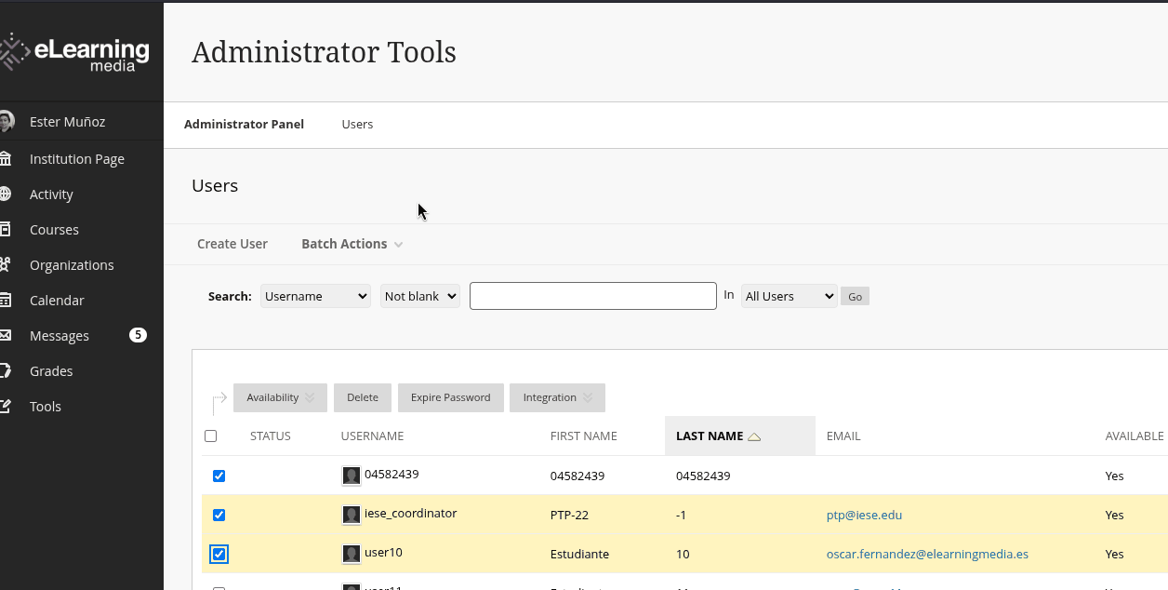This screenshot has width=1168, height=590.
Task: Click user10 avatar thumbnail
Action: [x=352, y=554]
